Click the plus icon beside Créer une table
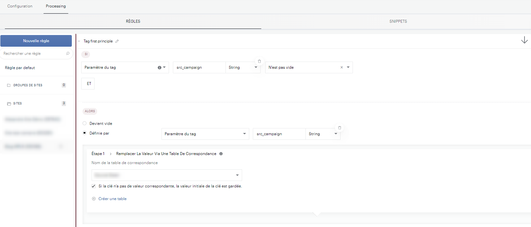The image size is (531, 227). tap(94, 199)
